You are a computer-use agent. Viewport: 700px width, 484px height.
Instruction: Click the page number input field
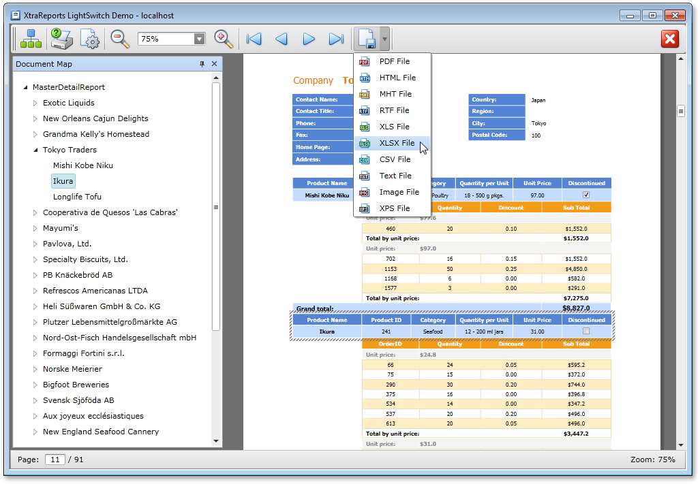55,459
